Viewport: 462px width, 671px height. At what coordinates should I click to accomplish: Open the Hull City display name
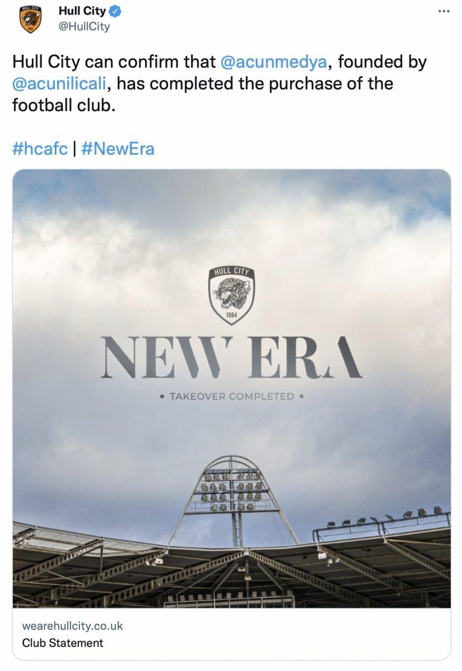point(82,11)
